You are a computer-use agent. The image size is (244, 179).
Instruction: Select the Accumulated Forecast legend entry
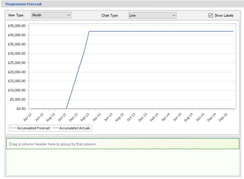(x=31, y=128)
